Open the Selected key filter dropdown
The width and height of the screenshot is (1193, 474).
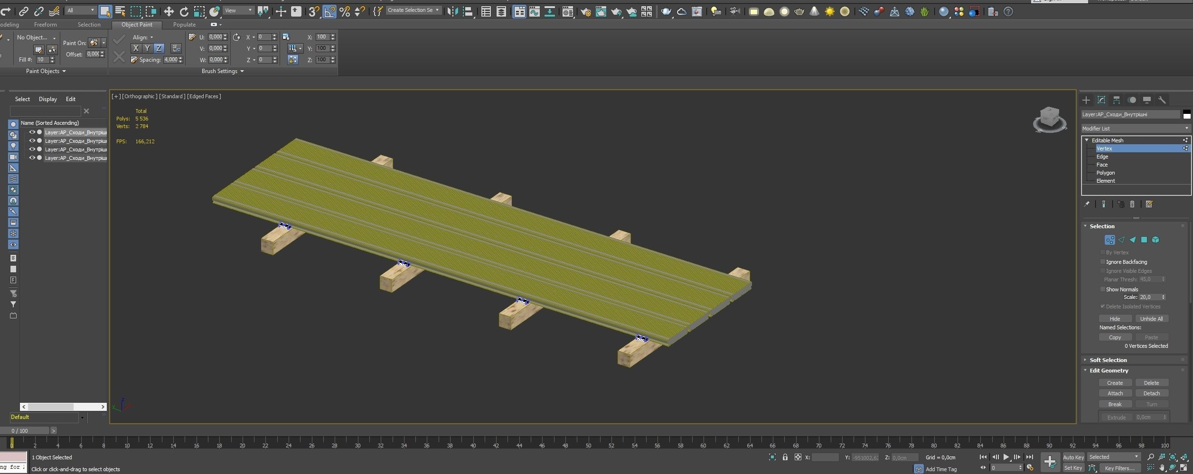coord(1114,457)
